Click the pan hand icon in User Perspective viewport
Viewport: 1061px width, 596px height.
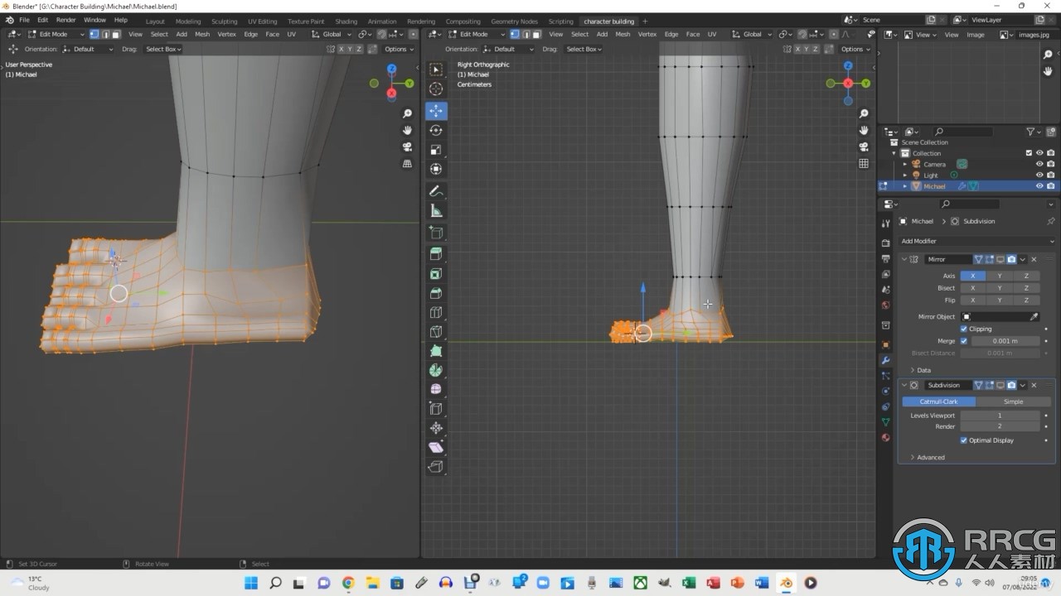(407, 130)
